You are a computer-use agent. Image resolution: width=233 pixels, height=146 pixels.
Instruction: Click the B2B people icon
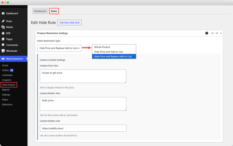tap(3, 33)
